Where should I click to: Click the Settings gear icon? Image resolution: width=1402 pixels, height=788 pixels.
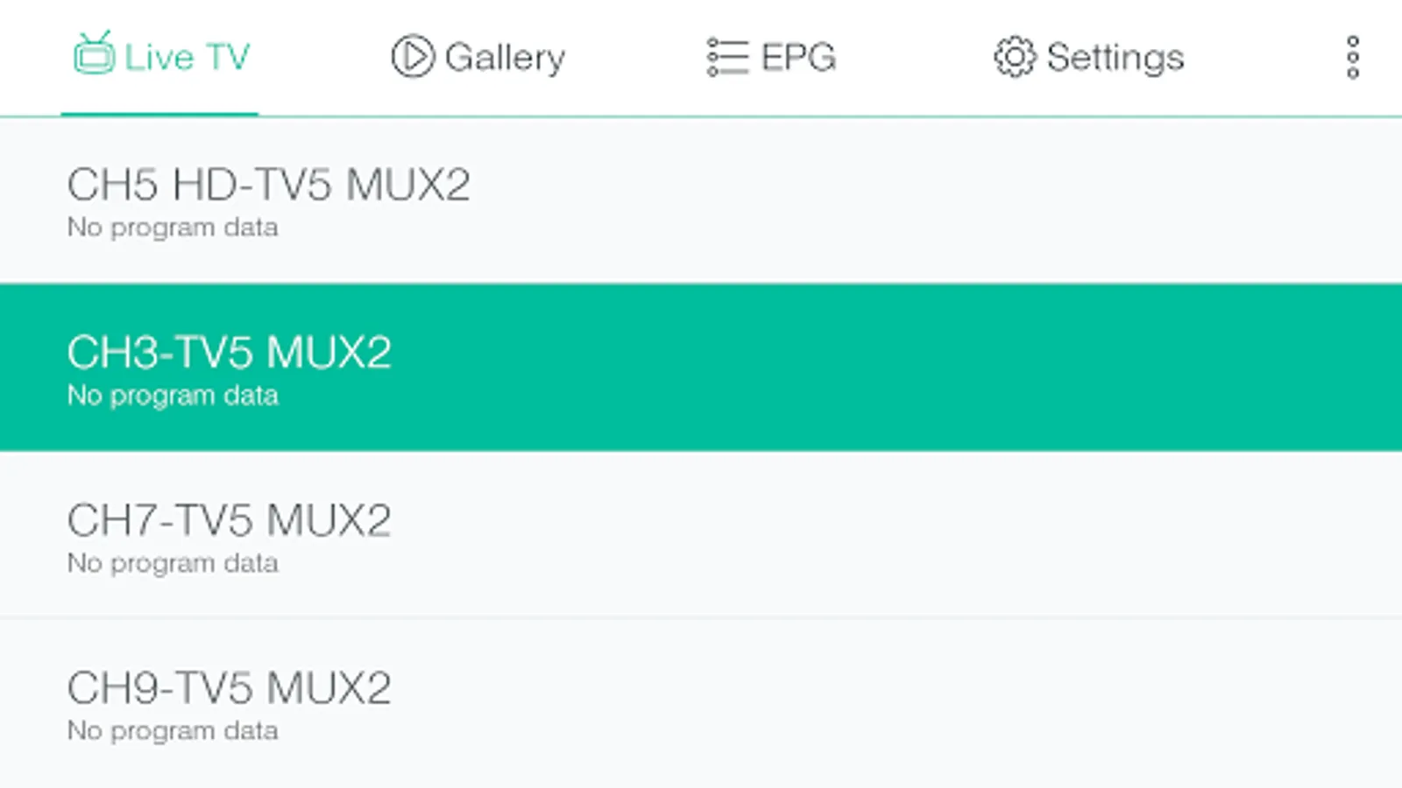pos(1015,57)
